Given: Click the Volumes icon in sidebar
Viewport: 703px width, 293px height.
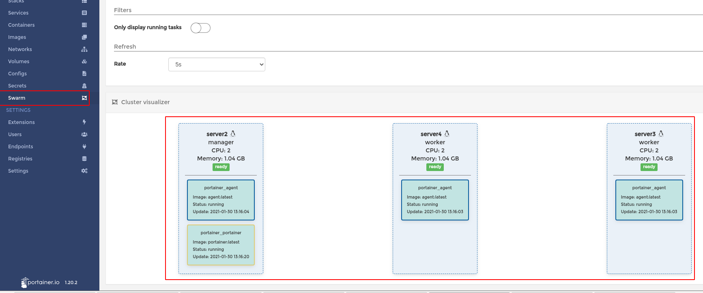Looking at the screenshot, I should click(84, 62).
